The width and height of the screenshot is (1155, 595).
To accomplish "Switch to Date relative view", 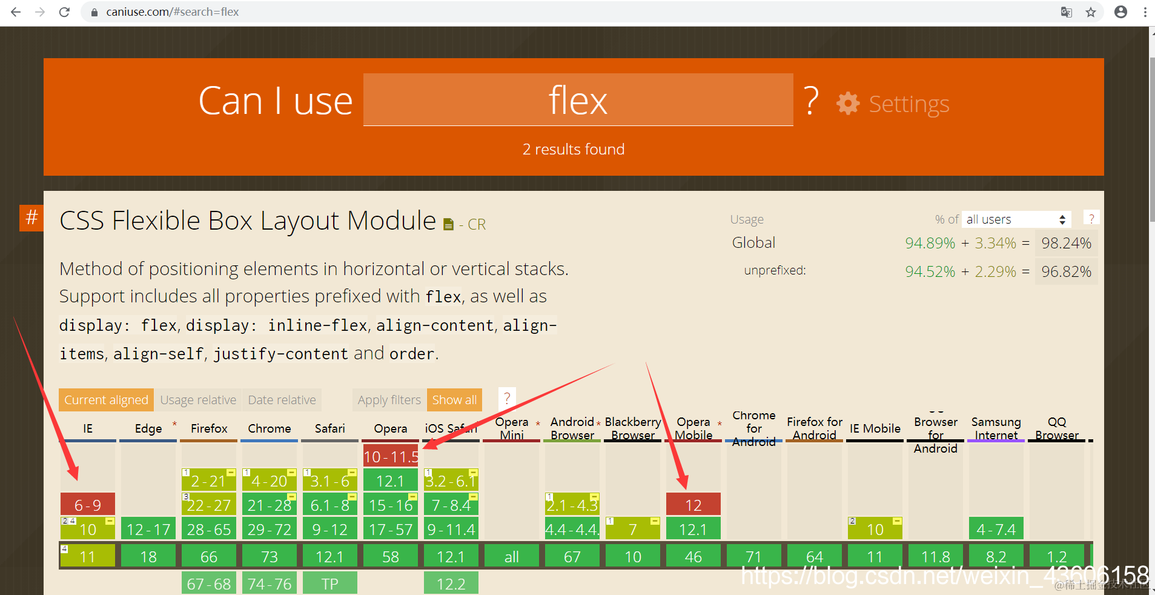I will click(x=282, y=400).
